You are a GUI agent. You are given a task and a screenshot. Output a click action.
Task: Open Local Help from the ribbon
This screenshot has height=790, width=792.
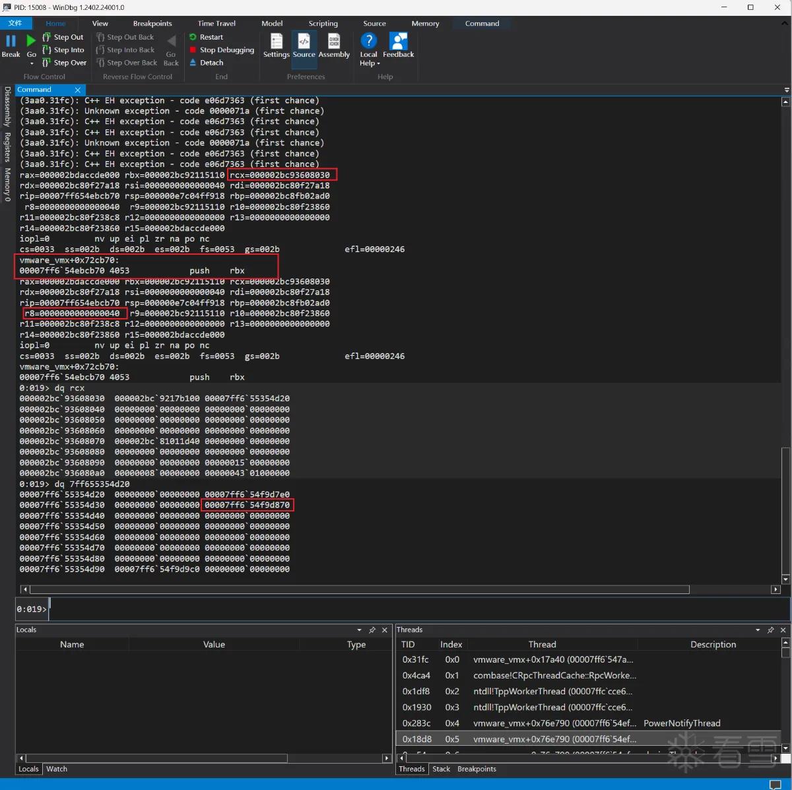(369, 50)
